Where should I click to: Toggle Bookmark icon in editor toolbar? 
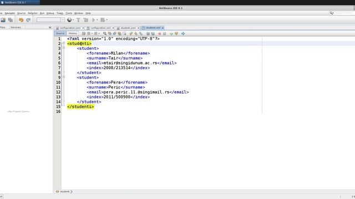point(141,34)
